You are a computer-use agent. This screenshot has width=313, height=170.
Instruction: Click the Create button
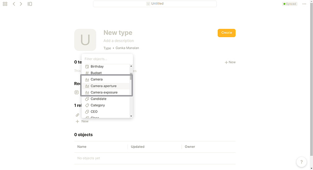226,33
